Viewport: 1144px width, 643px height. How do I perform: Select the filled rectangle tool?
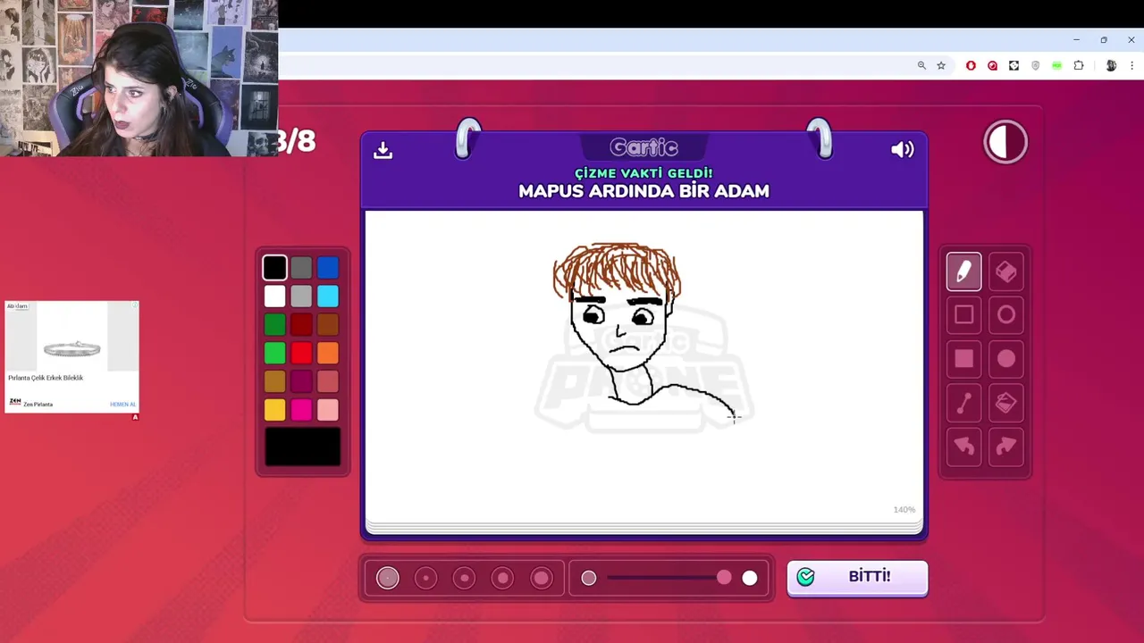tap(963, 358)
